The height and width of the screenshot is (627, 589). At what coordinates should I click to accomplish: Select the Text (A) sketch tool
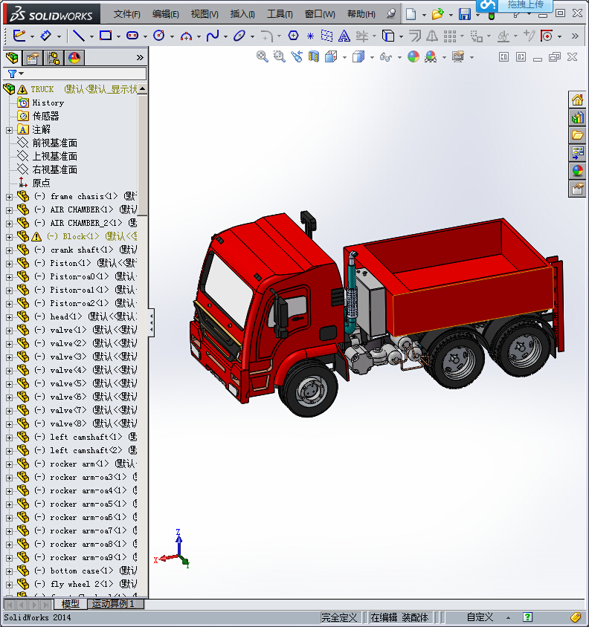[344, 36]
